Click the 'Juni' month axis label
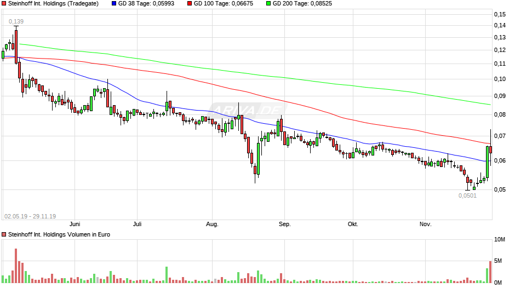This screenshot has width=515, height=288. [75, 224]
